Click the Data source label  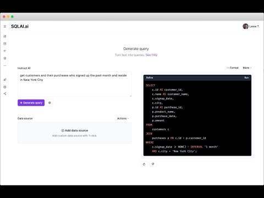(x=25, y=118)
